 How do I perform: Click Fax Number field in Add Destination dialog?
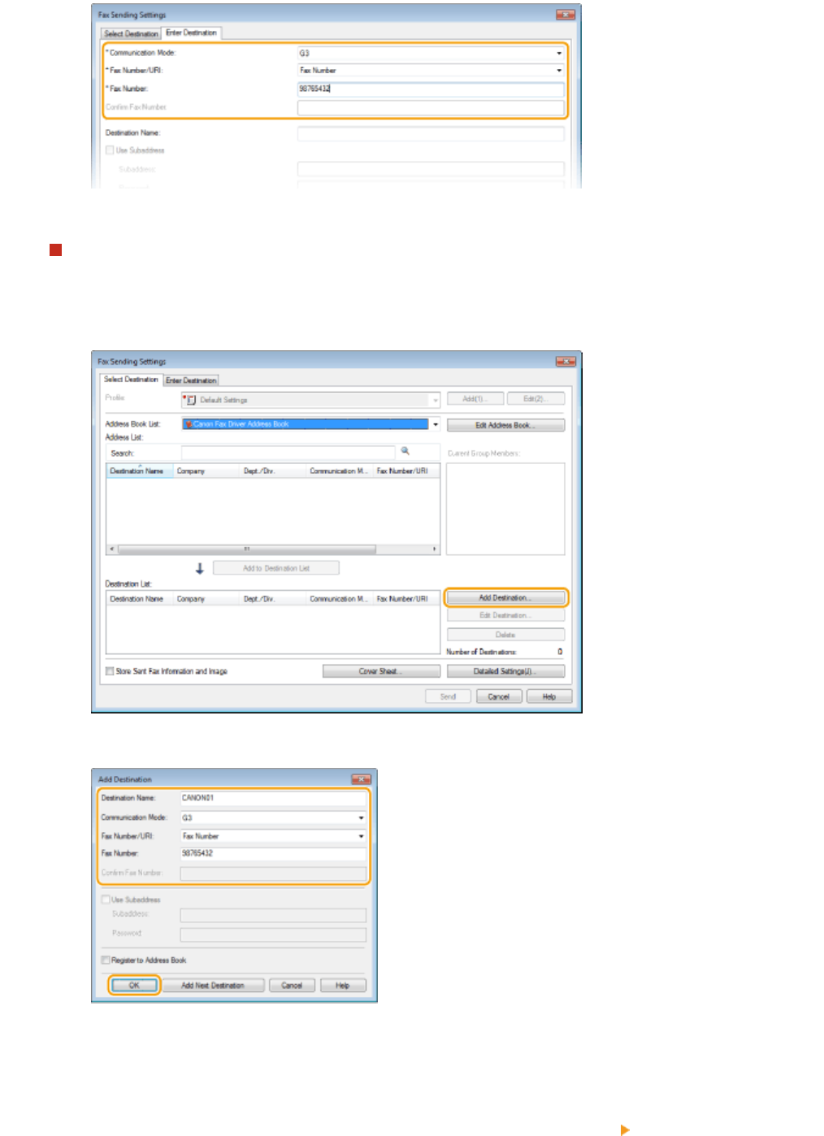click(273, 853)
